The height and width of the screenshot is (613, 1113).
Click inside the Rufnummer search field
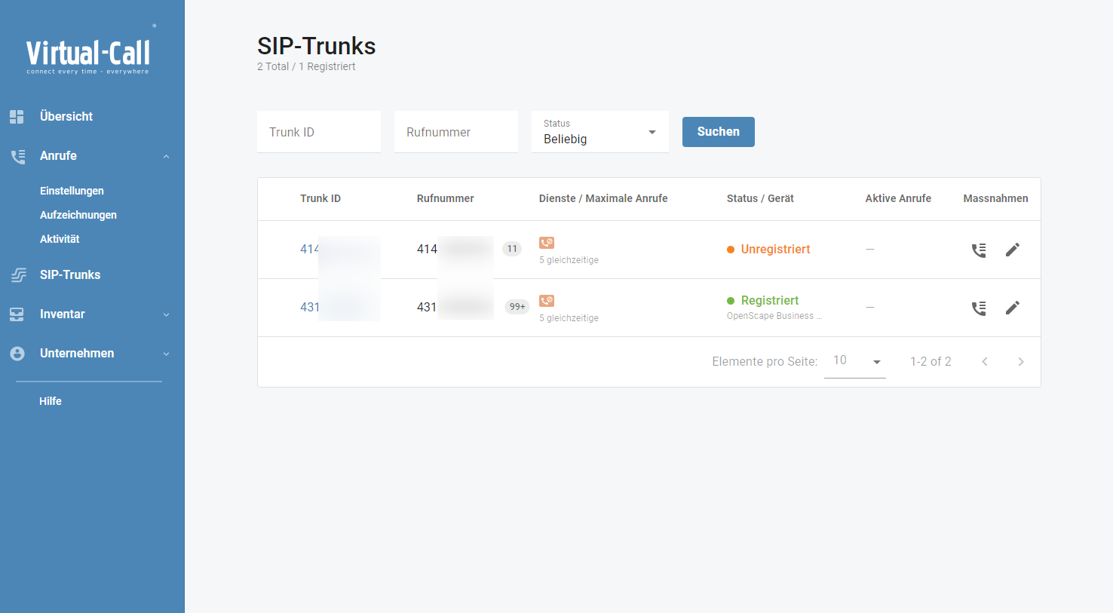(455, 131)
